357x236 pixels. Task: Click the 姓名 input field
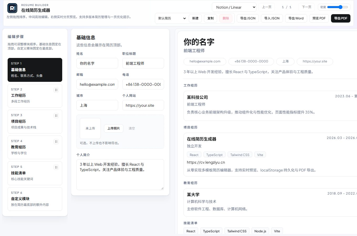[x=97, y=63]
